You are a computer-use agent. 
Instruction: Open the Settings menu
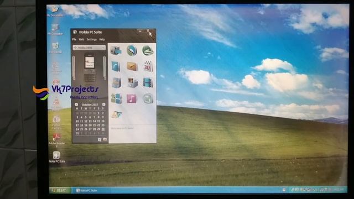tap(92, 39)
